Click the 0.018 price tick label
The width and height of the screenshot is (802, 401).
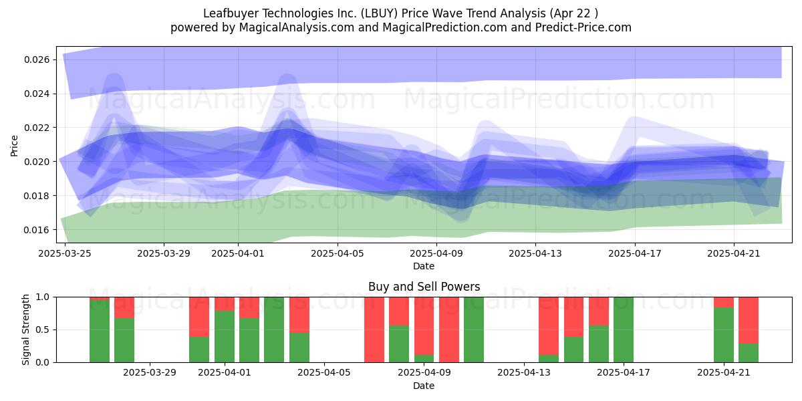pos(37,196)
